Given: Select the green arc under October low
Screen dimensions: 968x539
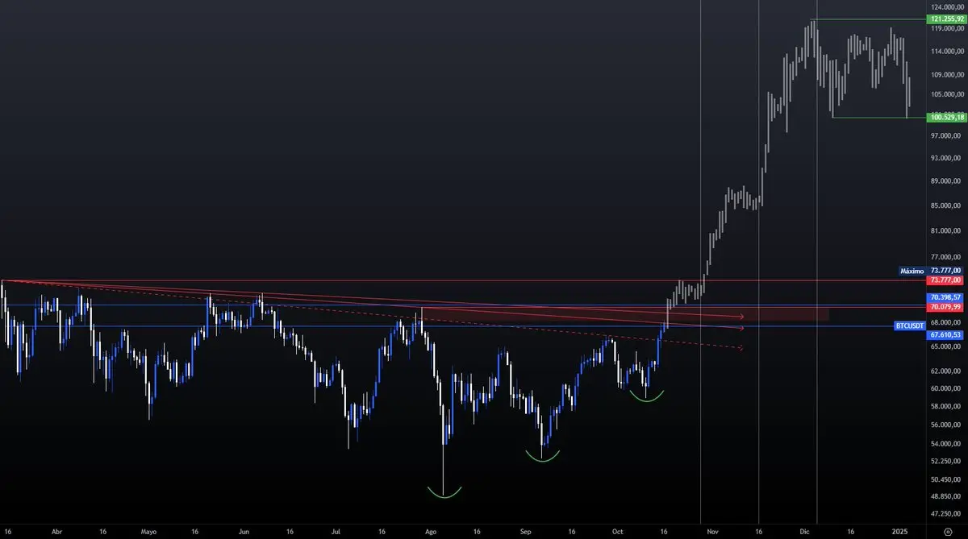Looking at the screenshot, I should point(647,396).
